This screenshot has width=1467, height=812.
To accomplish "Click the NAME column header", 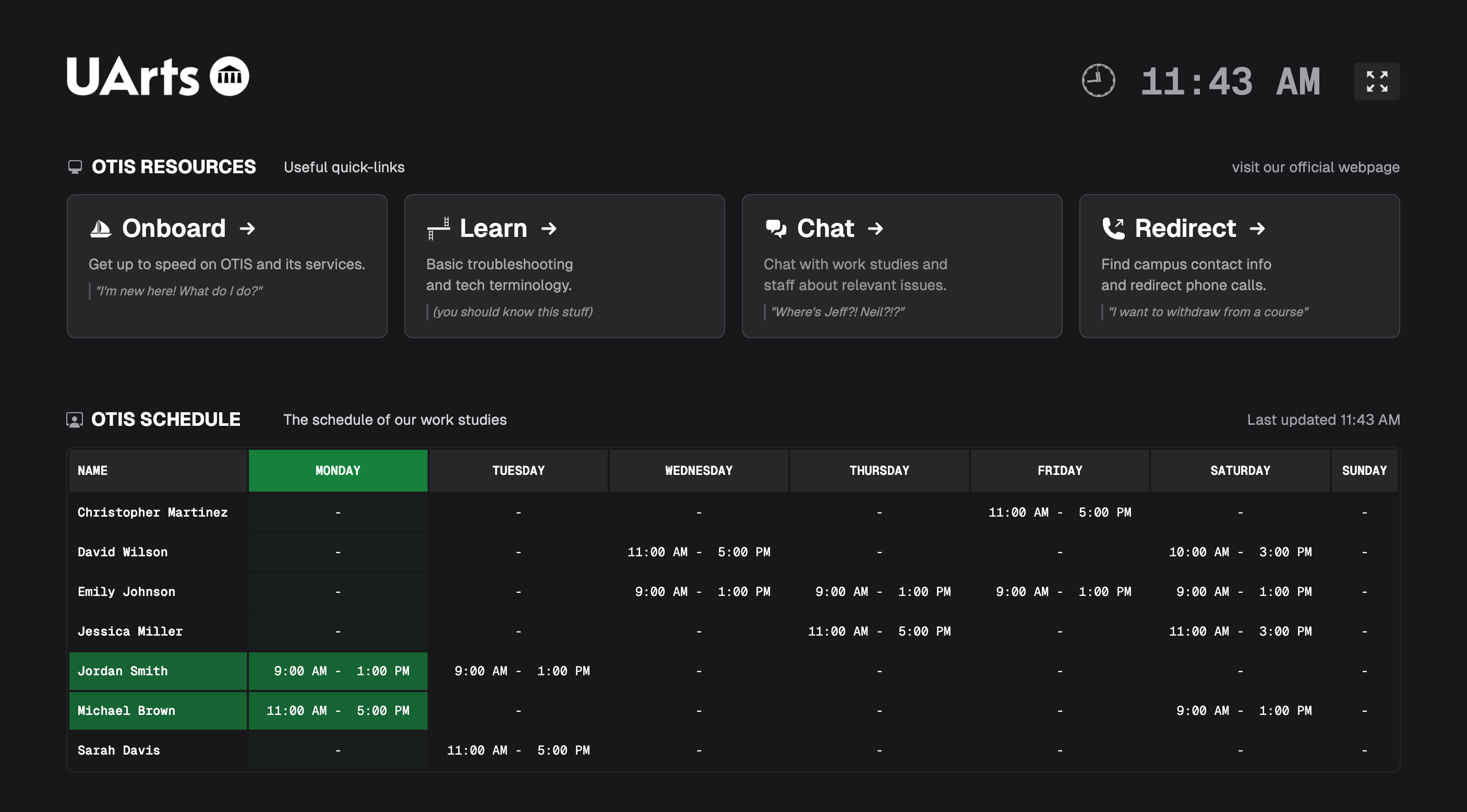I will point(93,471).
